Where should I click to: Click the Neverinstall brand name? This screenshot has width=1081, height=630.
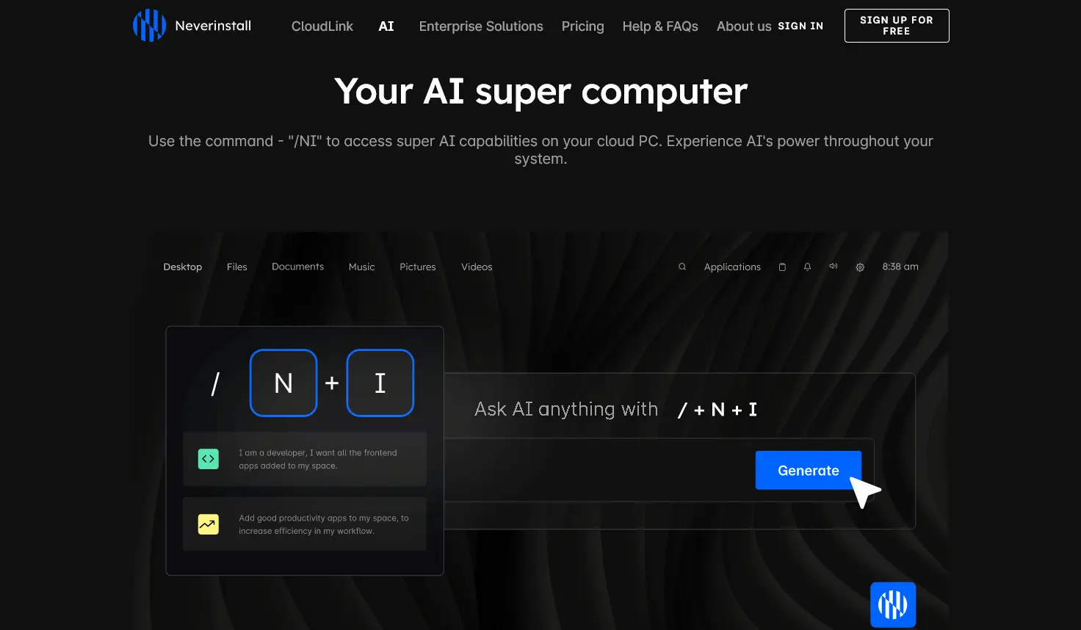coord(213,26)
